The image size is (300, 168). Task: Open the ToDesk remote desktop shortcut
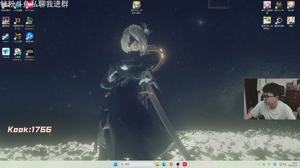pyautogui.click(x=6, y=53)
